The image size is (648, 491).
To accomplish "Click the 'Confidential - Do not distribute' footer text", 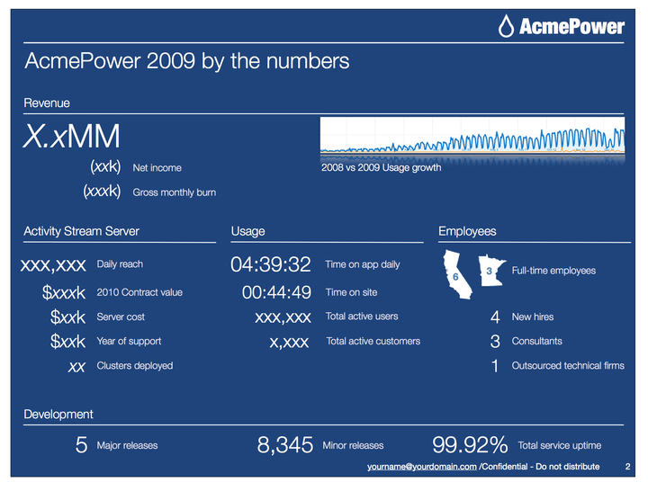I will 541,467.
